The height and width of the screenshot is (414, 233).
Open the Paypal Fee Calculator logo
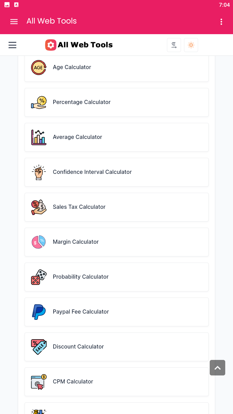coord(39,312)
